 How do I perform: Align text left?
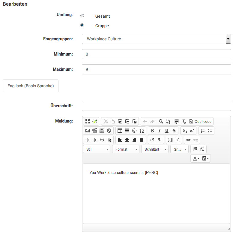point(120,140)
